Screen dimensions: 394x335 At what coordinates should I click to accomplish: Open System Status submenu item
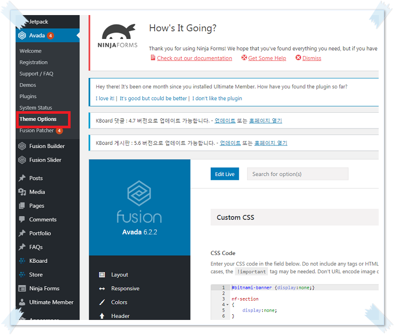[x=36, y=108]
